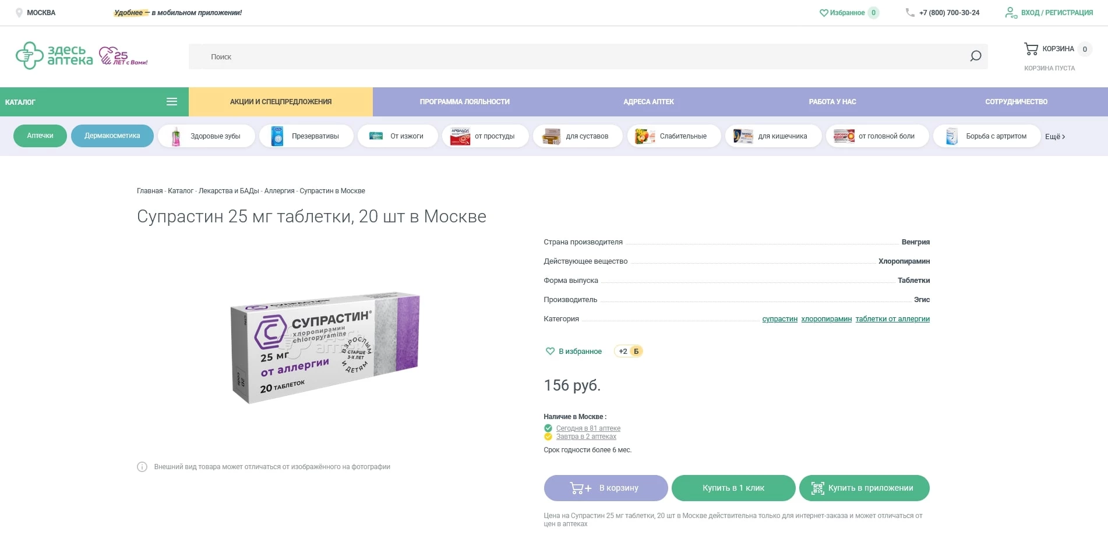Expand the Каталог hamburger menu
This screenshot has height=539, width=1108.
(172, 102)
